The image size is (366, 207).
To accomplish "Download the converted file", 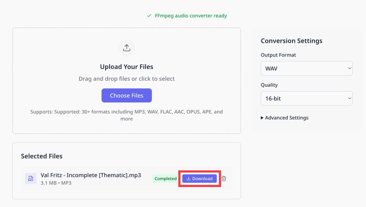I will pos(199,179).
